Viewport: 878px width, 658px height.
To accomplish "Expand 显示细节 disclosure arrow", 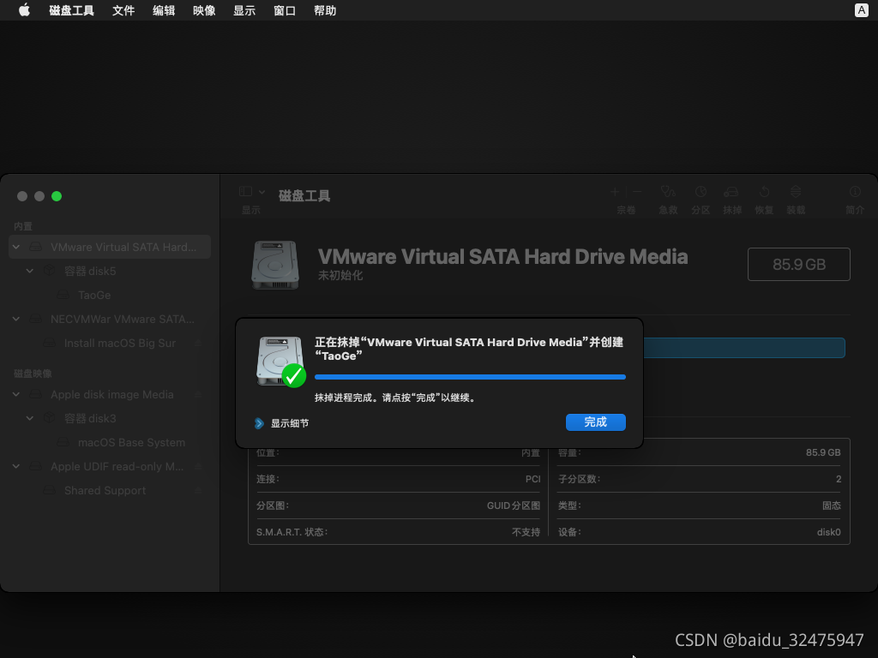I will point(259,423).
